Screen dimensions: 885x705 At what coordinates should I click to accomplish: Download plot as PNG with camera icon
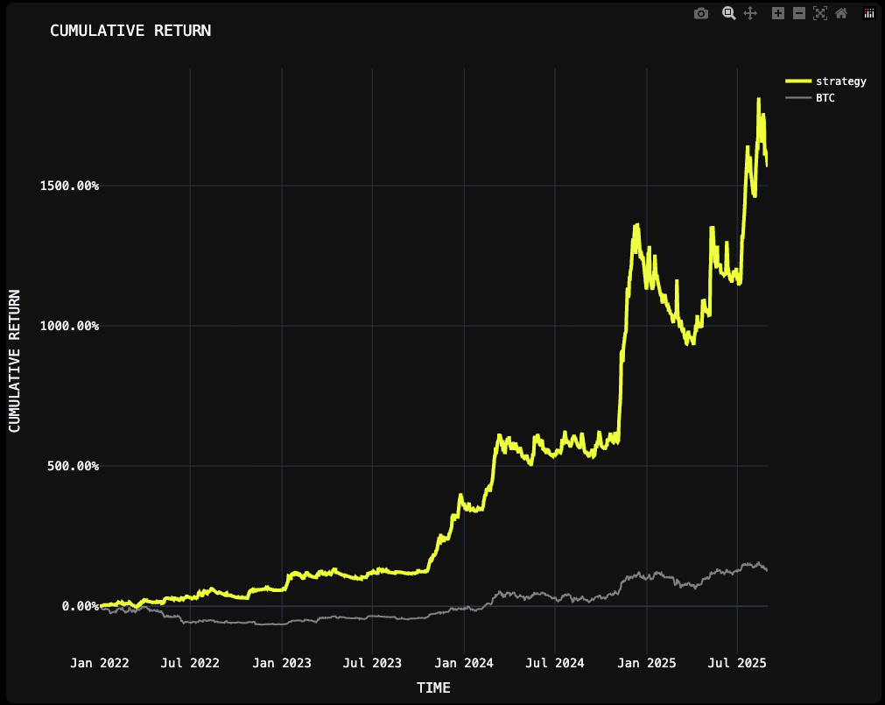(x=701, y=13)
